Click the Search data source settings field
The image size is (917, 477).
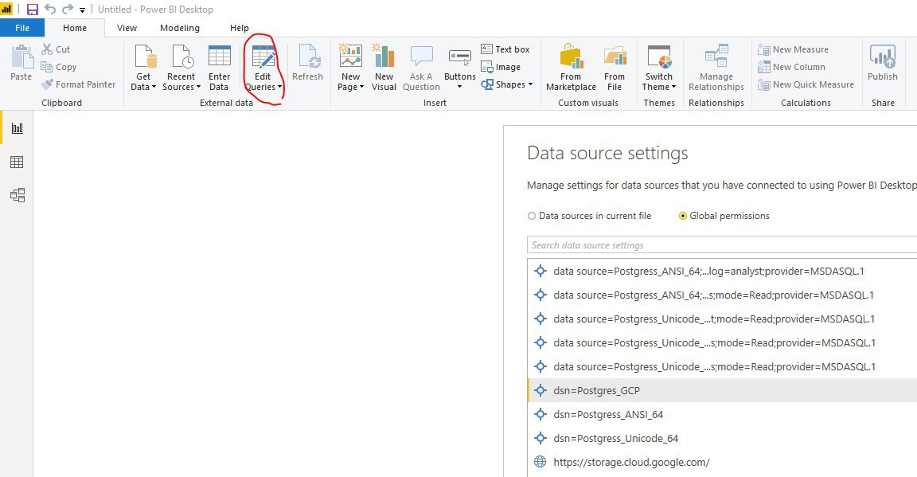(x=722, y=244)
